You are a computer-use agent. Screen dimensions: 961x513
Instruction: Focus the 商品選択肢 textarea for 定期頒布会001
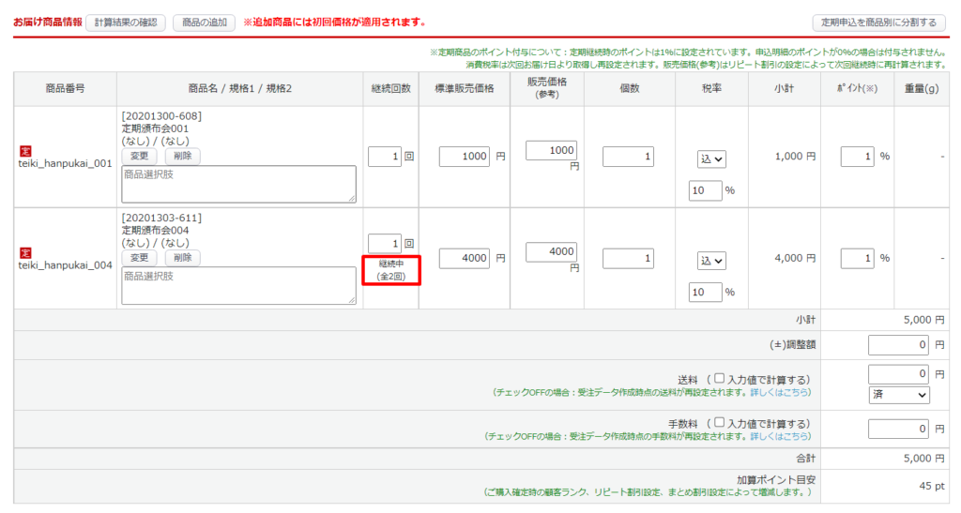[x=238, y=184]
